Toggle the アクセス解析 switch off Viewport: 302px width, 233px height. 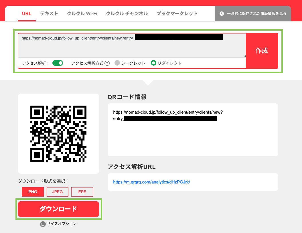(58, 63)
